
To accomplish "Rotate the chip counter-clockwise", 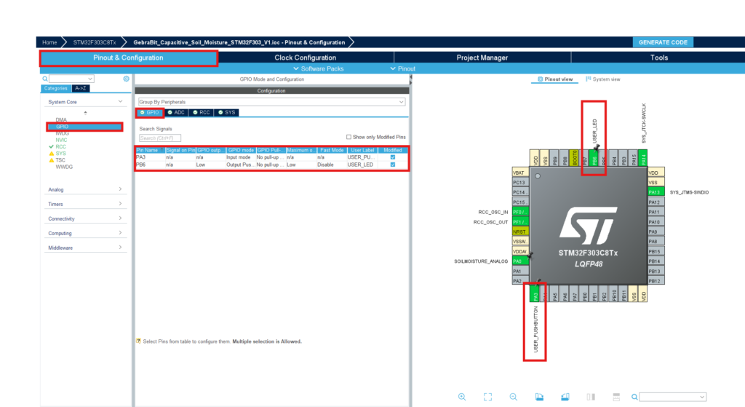I will tap(565, 397).
